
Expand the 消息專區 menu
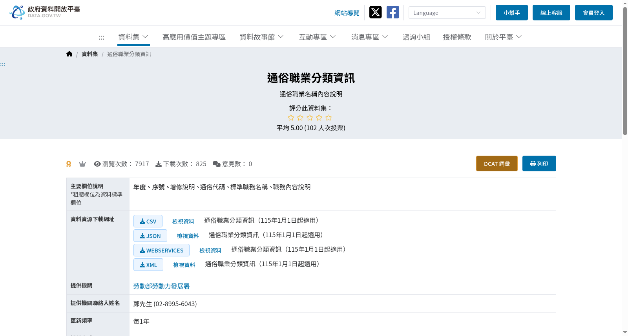coord(369,37)
